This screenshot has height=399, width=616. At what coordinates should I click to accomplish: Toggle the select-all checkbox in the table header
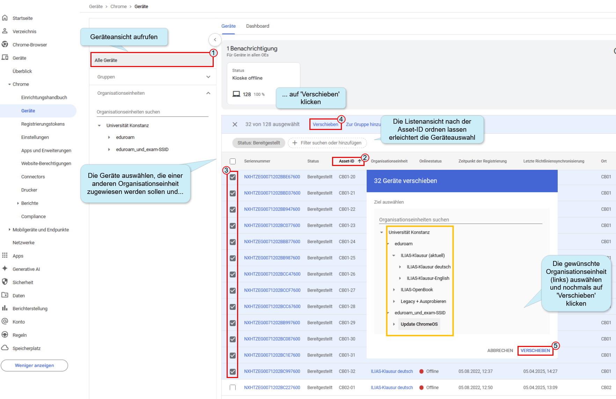click(x=233, y=161)
